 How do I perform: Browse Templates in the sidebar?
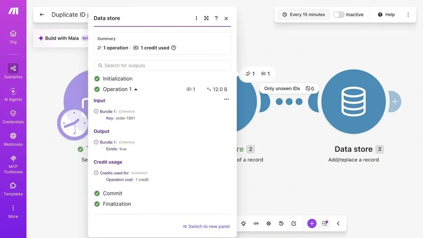(x=13, y=189)
